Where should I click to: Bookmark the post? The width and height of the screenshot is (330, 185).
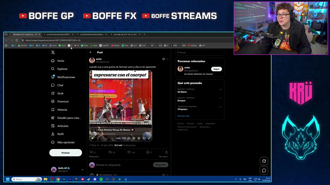pos(148,152)
